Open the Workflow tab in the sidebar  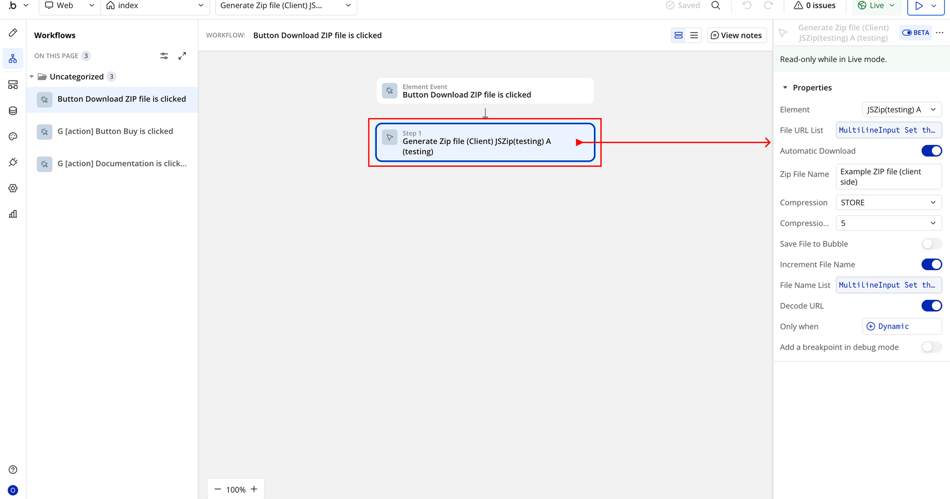pos(13,59)
